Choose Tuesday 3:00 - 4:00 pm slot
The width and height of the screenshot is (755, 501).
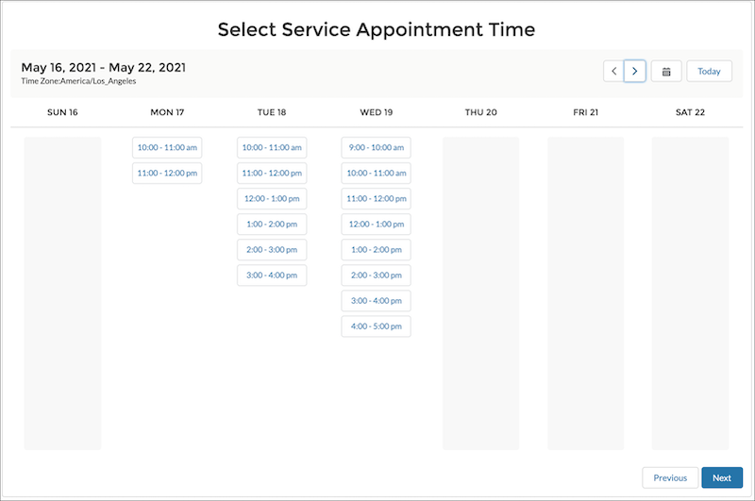(272, 276)
